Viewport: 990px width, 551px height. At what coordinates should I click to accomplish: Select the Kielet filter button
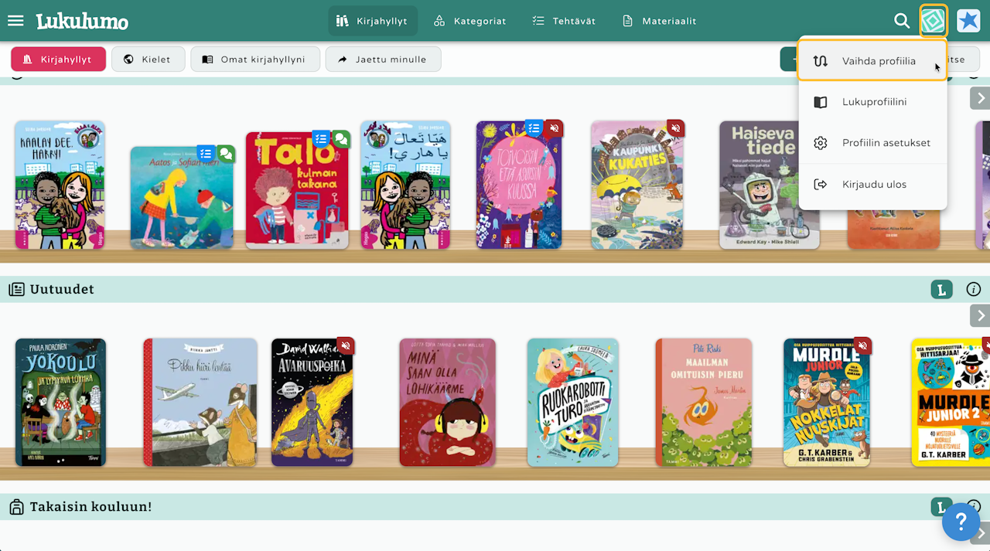pos(148,60)
